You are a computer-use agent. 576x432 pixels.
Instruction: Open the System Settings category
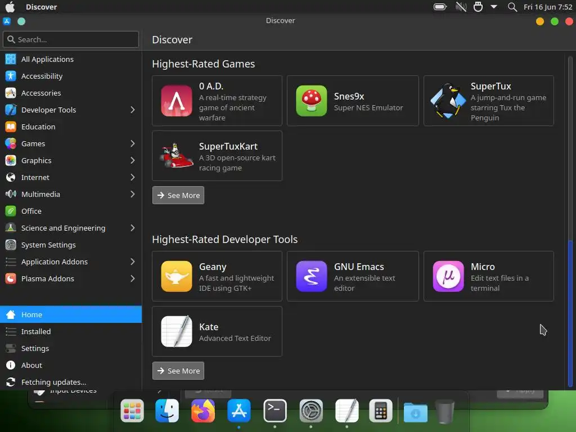click(71, 245)
